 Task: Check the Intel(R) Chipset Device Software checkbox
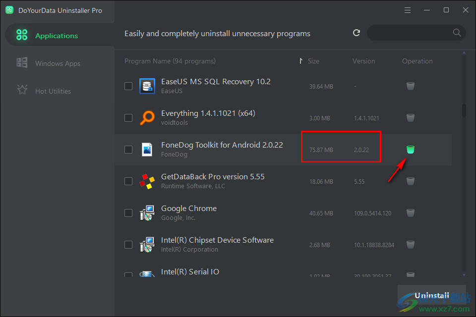[128, 245]
